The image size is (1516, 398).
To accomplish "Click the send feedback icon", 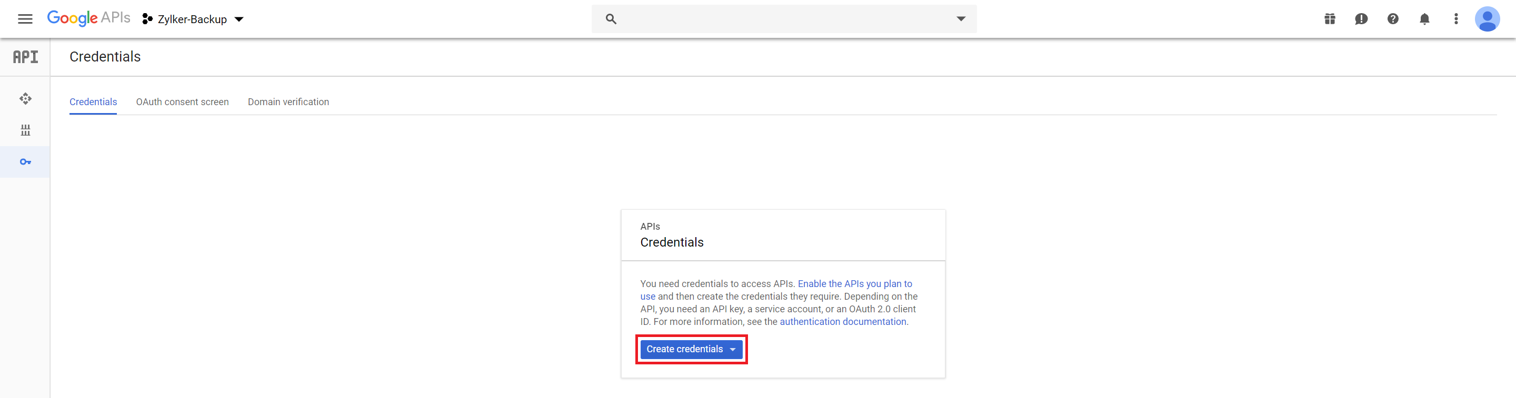I will click(x=1361, y=19).
